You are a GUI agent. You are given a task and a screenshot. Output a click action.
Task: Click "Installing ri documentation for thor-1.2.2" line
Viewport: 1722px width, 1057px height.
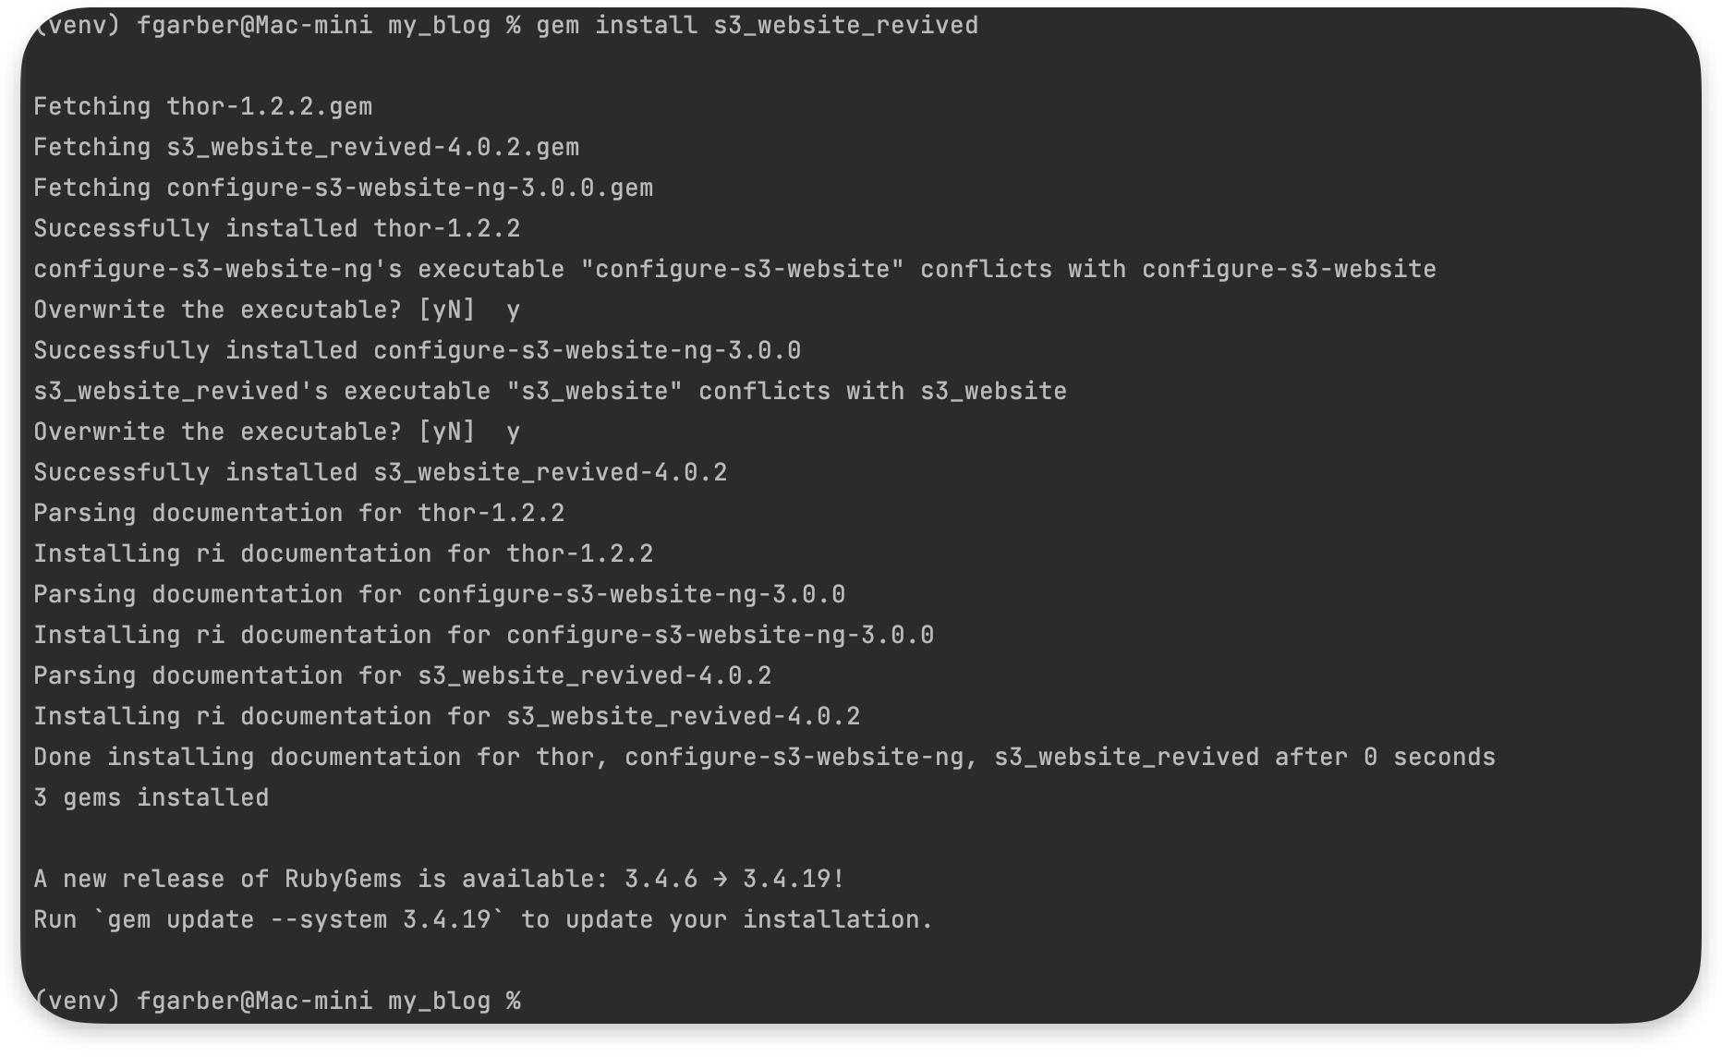coord(343,554)
